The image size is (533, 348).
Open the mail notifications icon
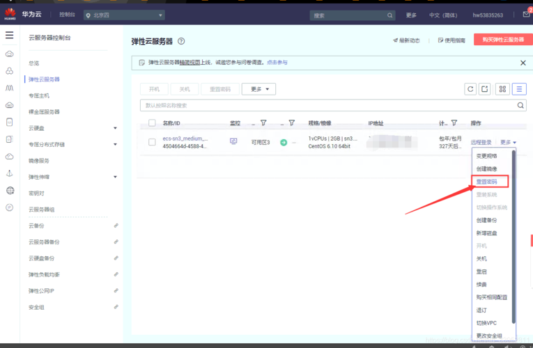click(x=526, y=14)
